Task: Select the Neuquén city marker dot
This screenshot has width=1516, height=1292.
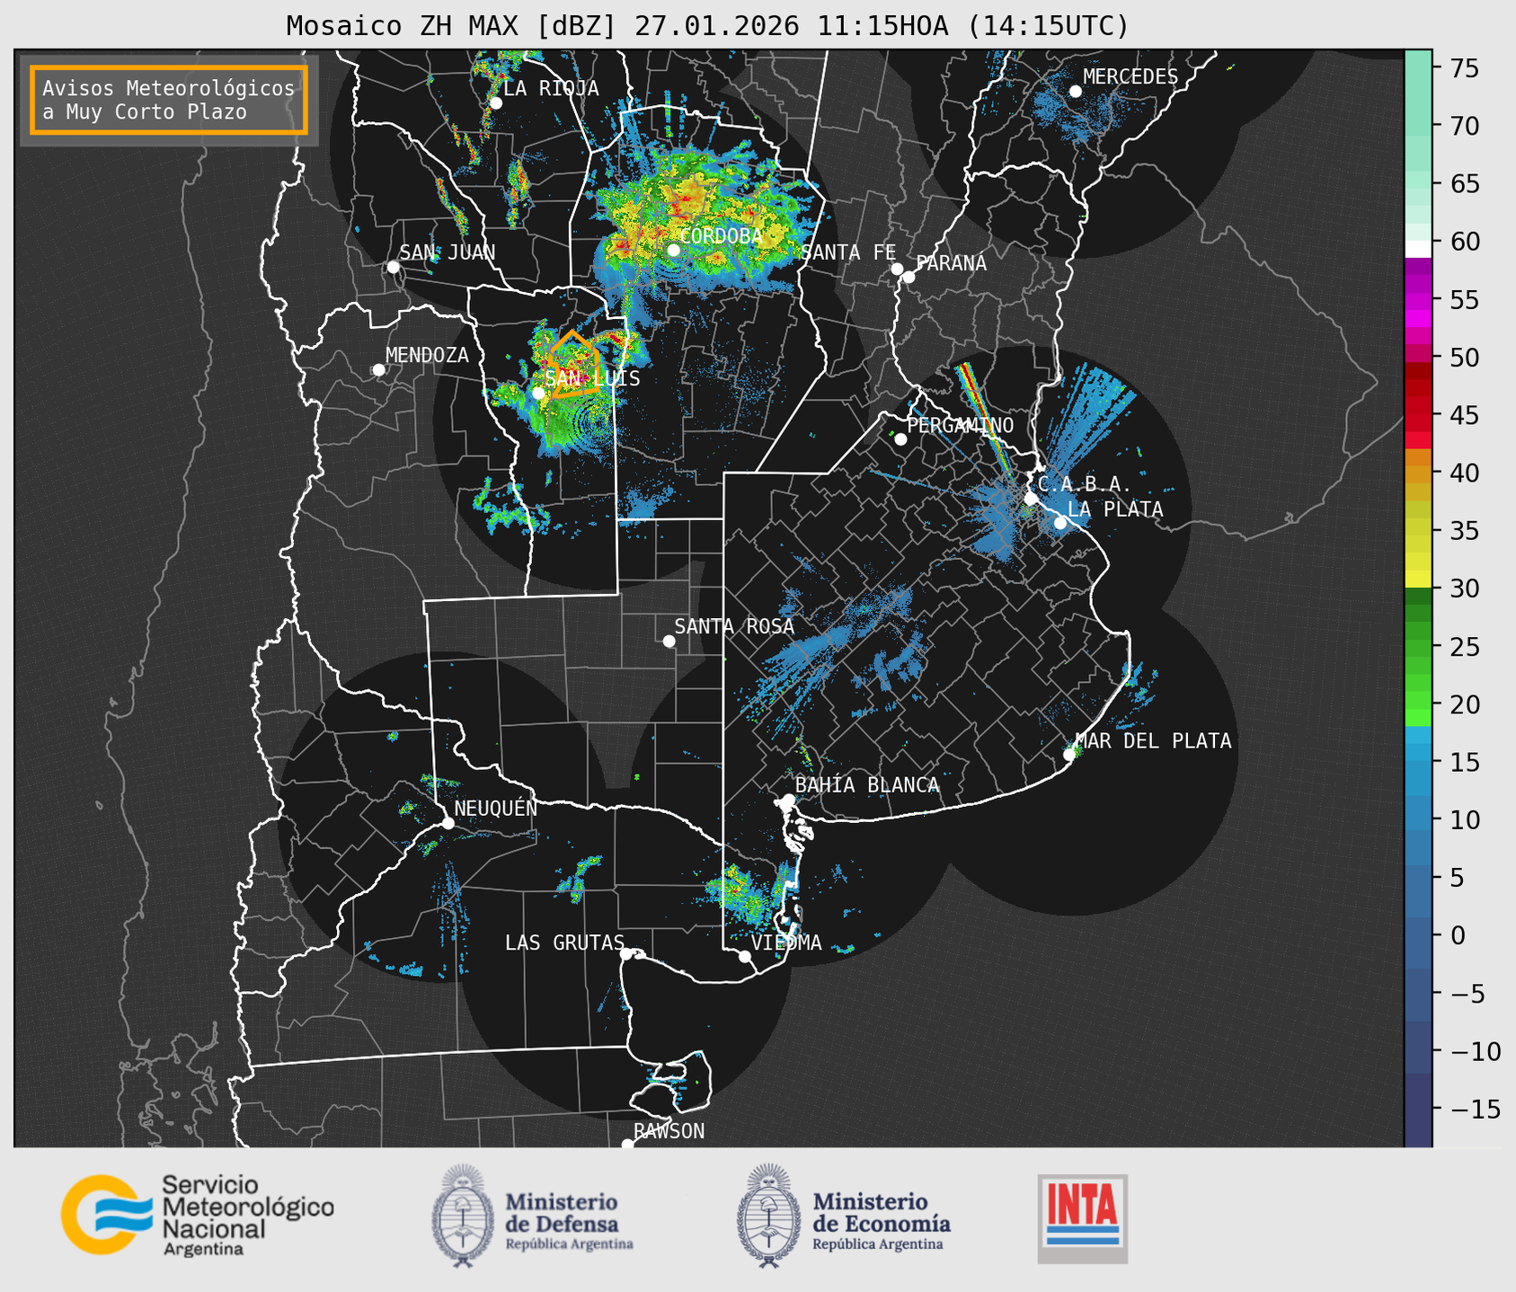Action: click(448, 823)
